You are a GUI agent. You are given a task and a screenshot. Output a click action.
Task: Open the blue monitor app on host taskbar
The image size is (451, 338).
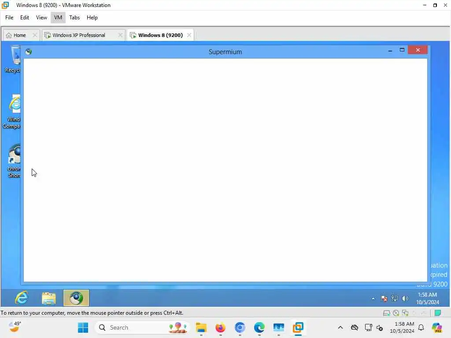click(279, 327)
